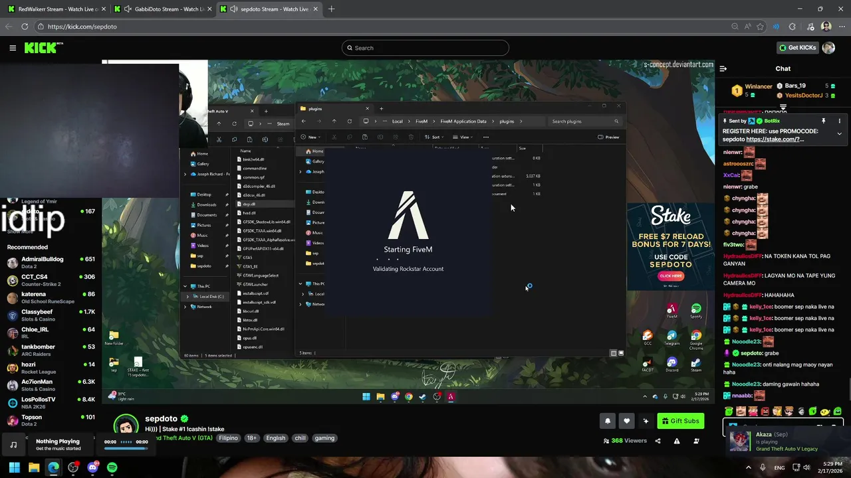Click the green-halo emote in emote row
Screen dimensions: 851x478
tap(729, 412)
